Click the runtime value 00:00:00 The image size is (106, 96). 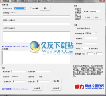(x=15, y=77)
